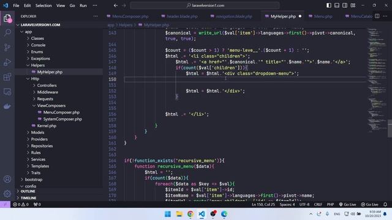This screenshot has width=392, height=220.
Task: Expand the Classes folder
Action: click(x=37, y=38)
